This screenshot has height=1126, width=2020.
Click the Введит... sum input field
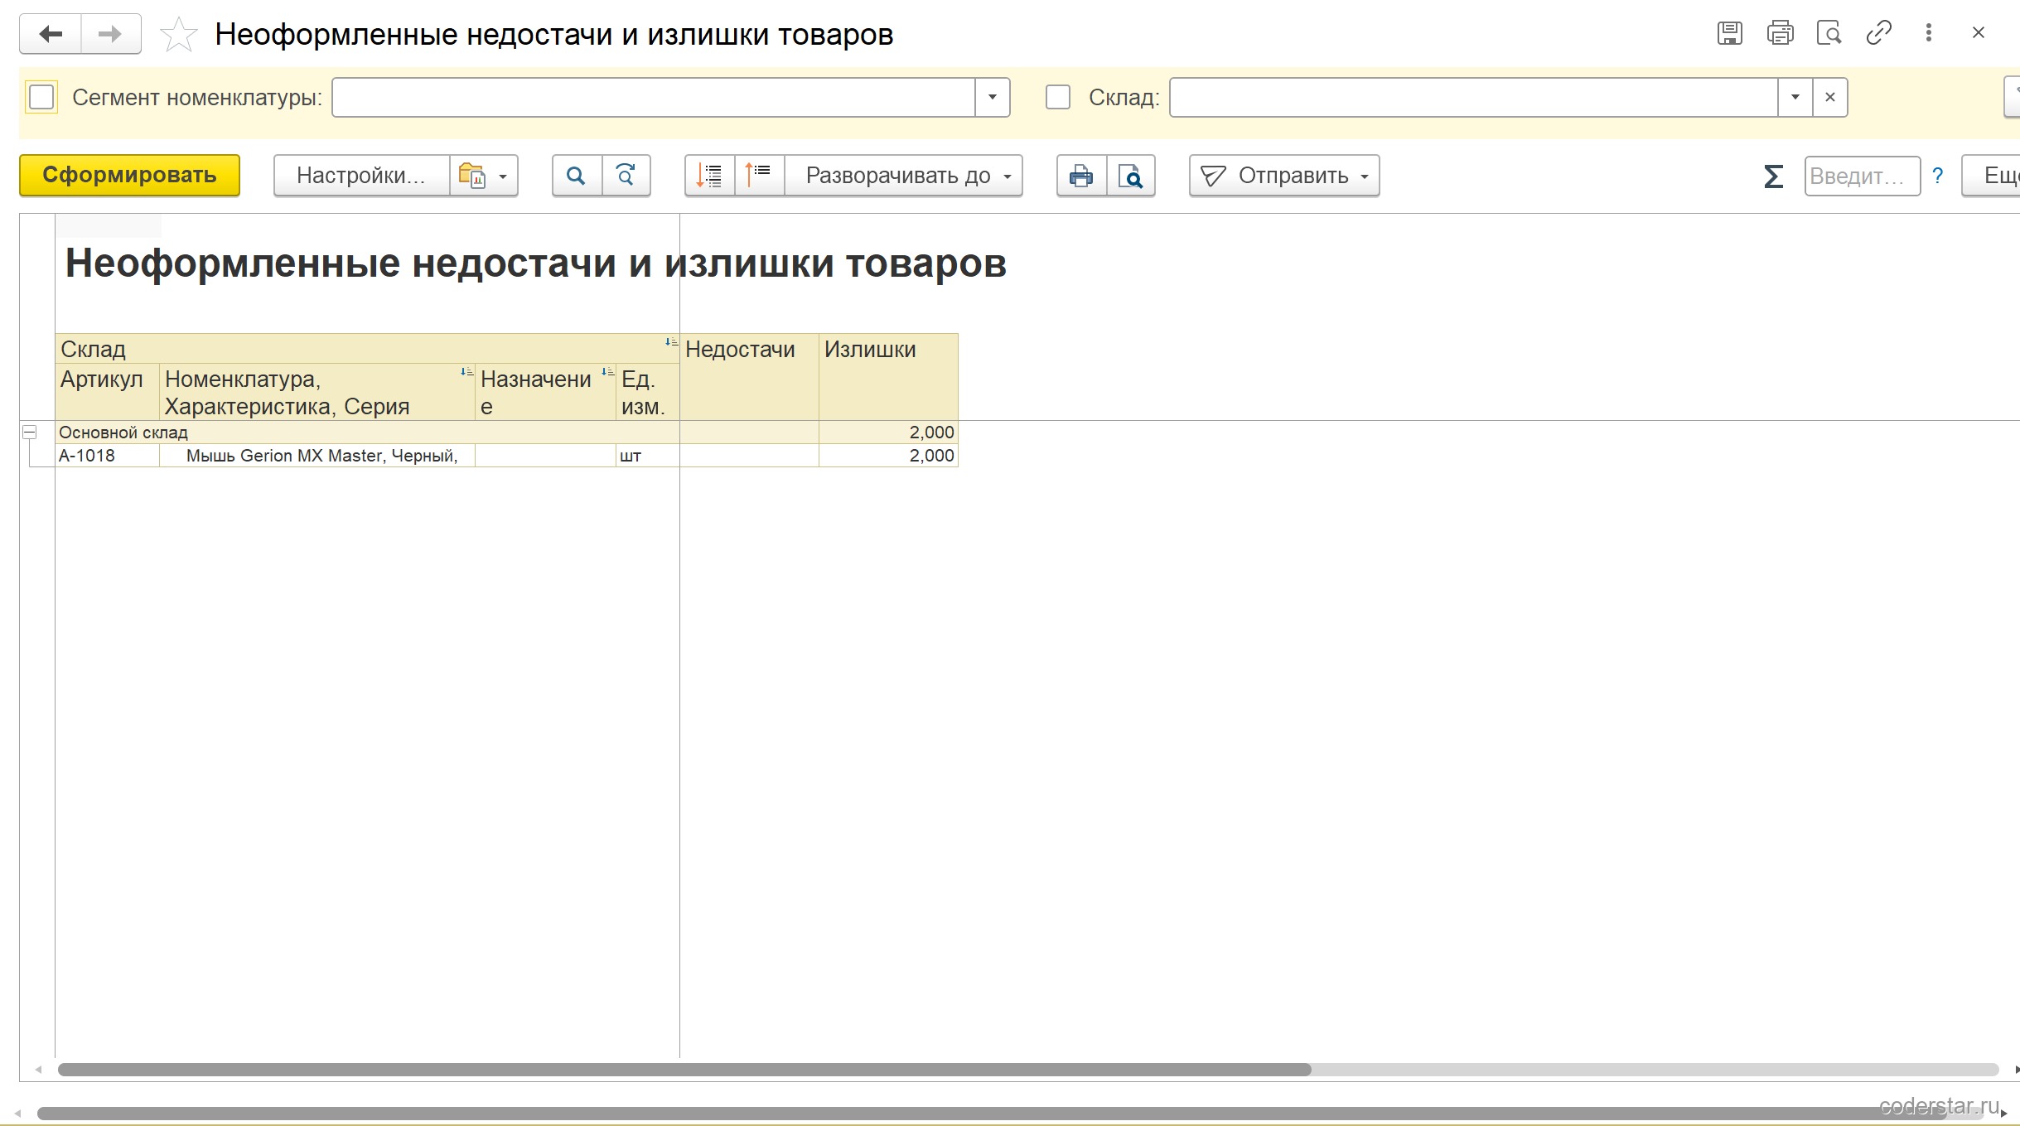[x=1862, y=176]
